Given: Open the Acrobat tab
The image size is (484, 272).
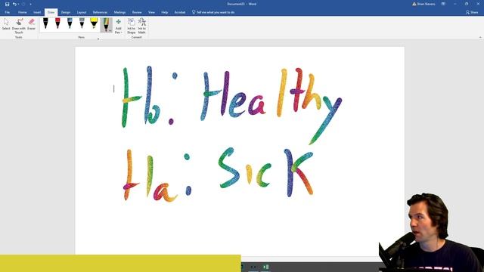Looking at the screenshot, I should [180, 12].
